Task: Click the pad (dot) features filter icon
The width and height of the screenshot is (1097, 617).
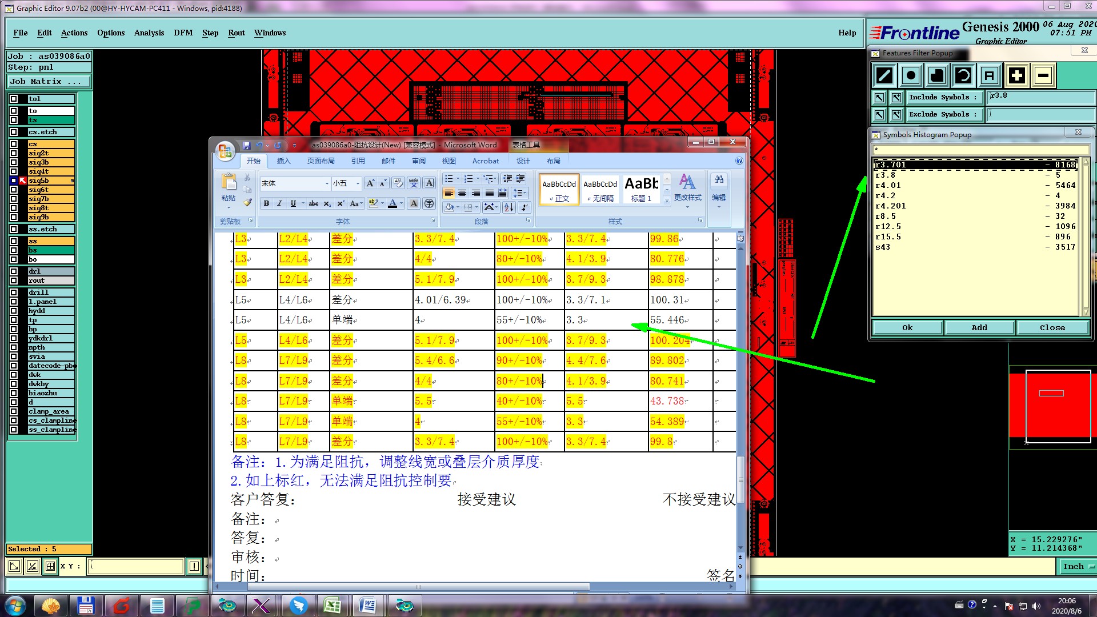Action: point(911,75)
